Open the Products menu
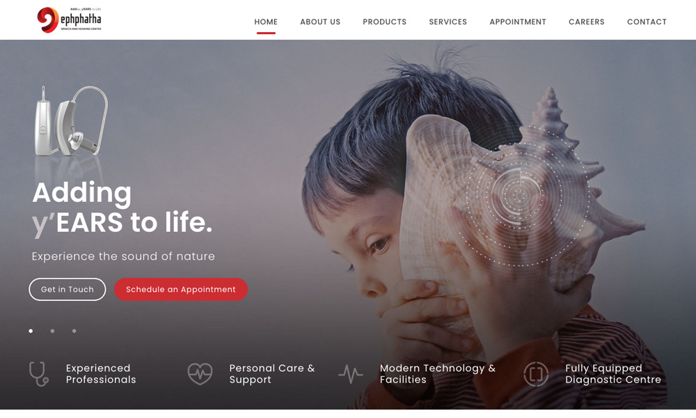 tap(384, 22)
